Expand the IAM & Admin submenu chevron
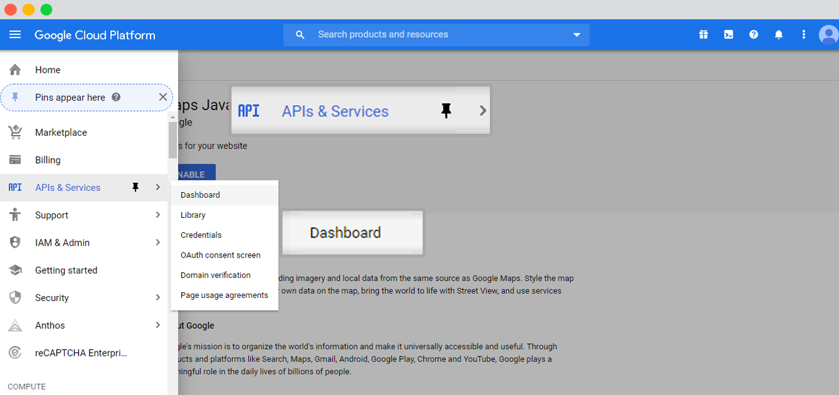 [x=157, y=243]
